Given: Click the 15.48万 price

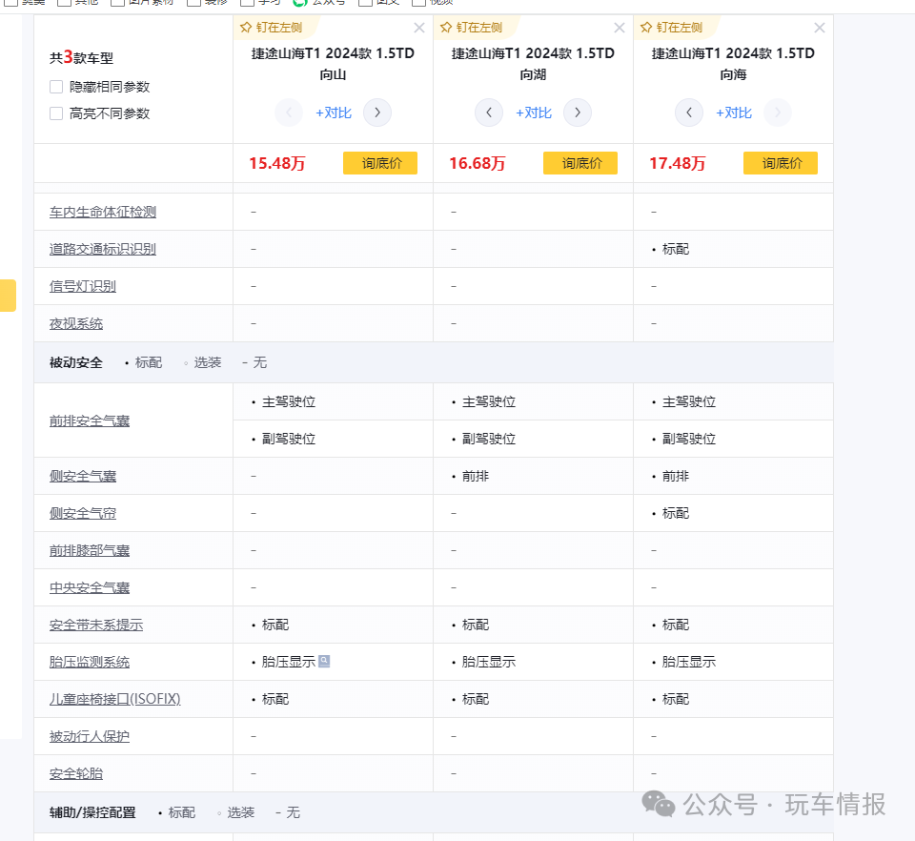Looking at the screenshot, I should coord(277,163).
